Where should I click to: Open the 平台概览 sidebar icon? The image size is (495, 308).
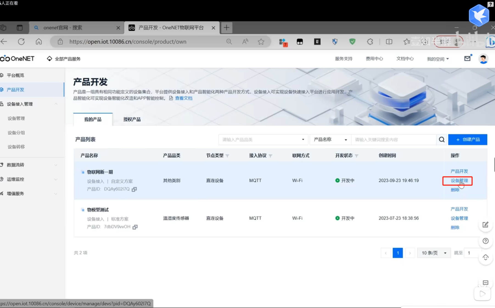pos(2,75)
